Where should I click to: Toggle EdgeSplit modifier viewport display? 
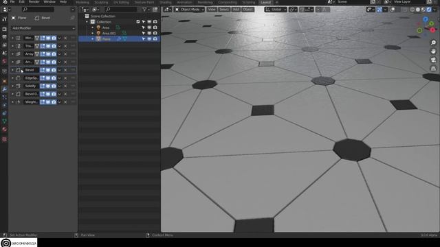pos(48,78)
